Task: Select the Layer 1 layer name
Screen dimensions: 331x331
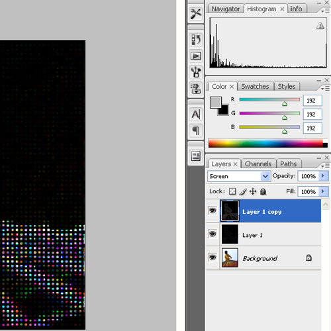Action: [x=252, y=235]
